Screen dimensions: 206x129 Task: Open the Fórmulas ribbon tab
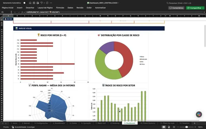point(60,8)
